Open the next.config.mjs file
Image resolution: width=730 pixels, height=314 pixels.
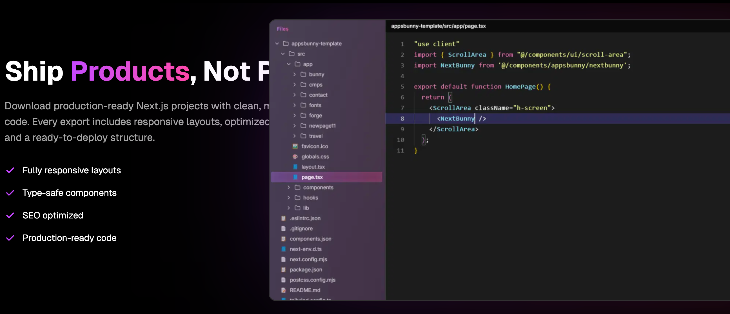click(308, 259)
